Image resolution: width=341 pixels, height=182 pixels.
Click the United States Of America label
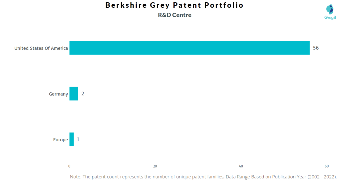click(x=41, y=48)
